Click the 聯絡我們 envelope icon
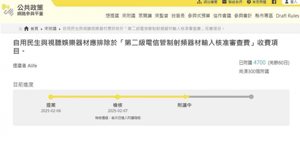This screenshot has width=300, height=158. click(224, 2)
